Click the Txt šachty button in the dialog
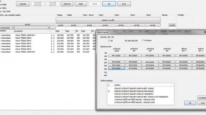 click(202, 98)
